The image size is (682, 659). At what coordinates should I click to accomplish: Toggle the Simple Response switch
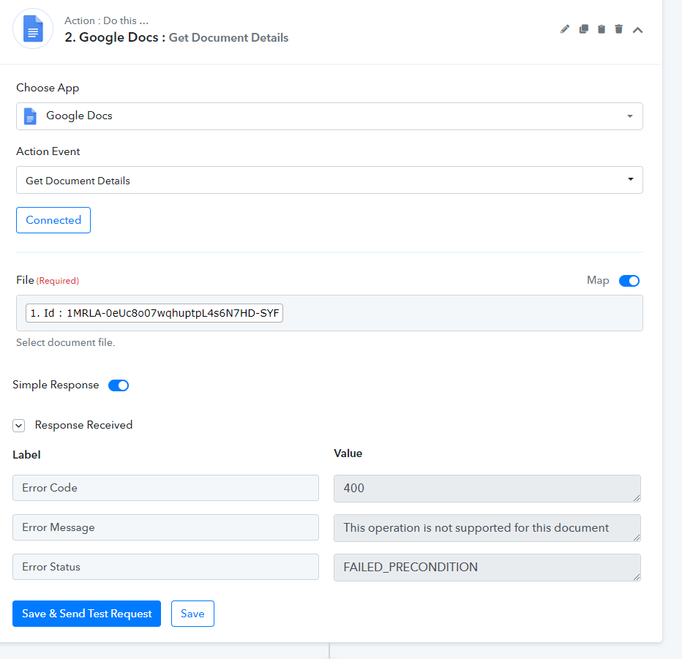pos(119,385)
